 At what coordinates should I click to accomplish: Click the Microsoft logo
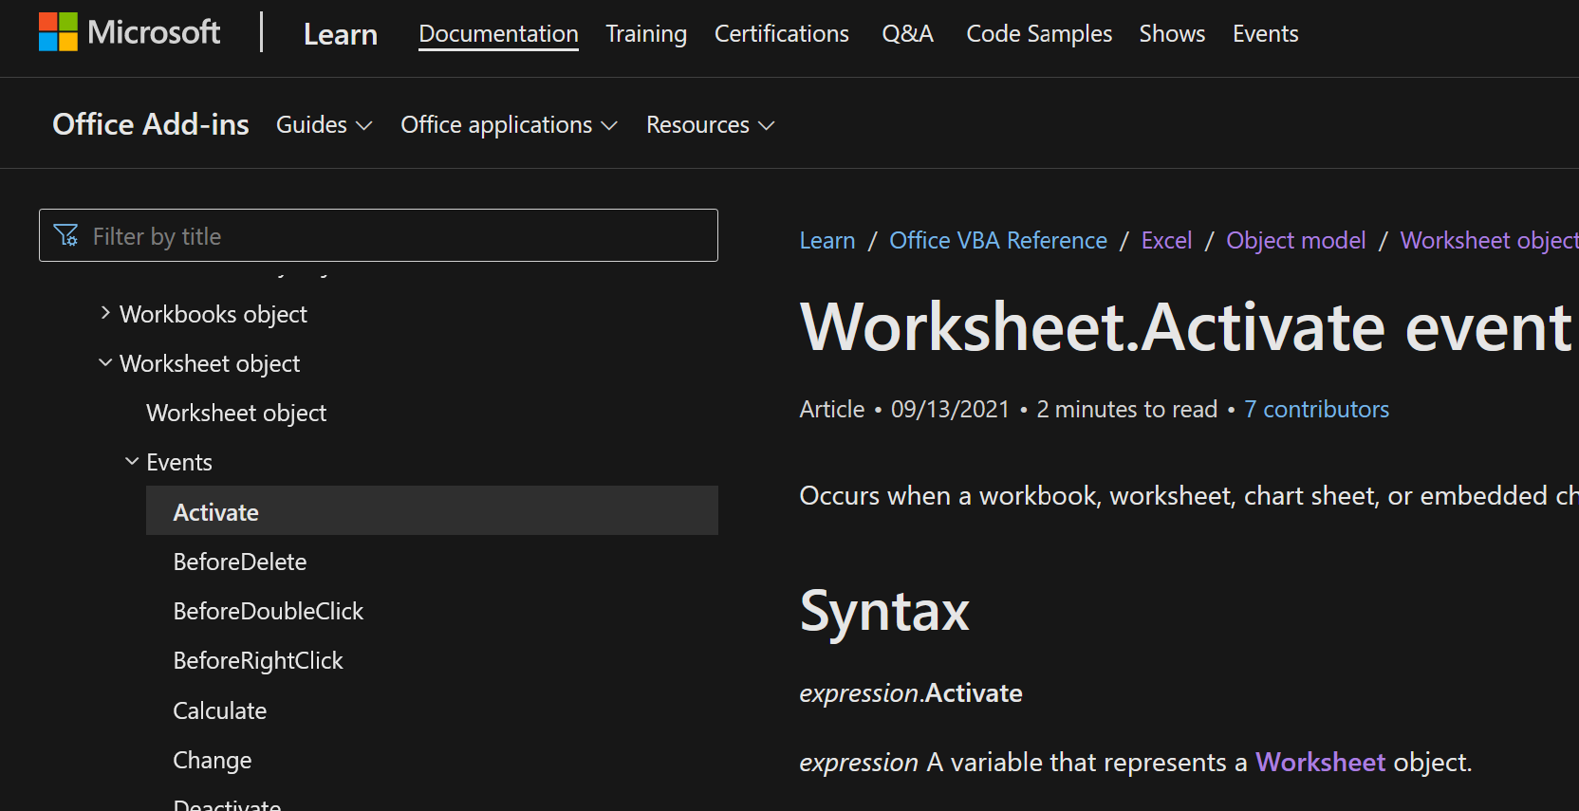click(129, 32)
